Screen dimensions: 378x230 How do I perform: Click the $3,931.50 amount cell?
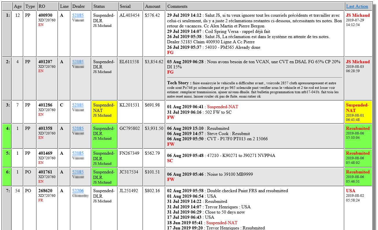pos(154,128)
